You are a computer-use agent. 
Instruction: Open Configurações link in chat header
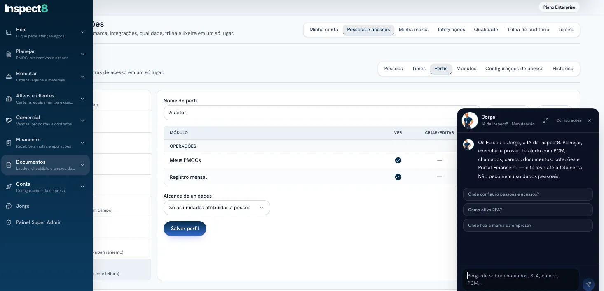tap(569, 120)
